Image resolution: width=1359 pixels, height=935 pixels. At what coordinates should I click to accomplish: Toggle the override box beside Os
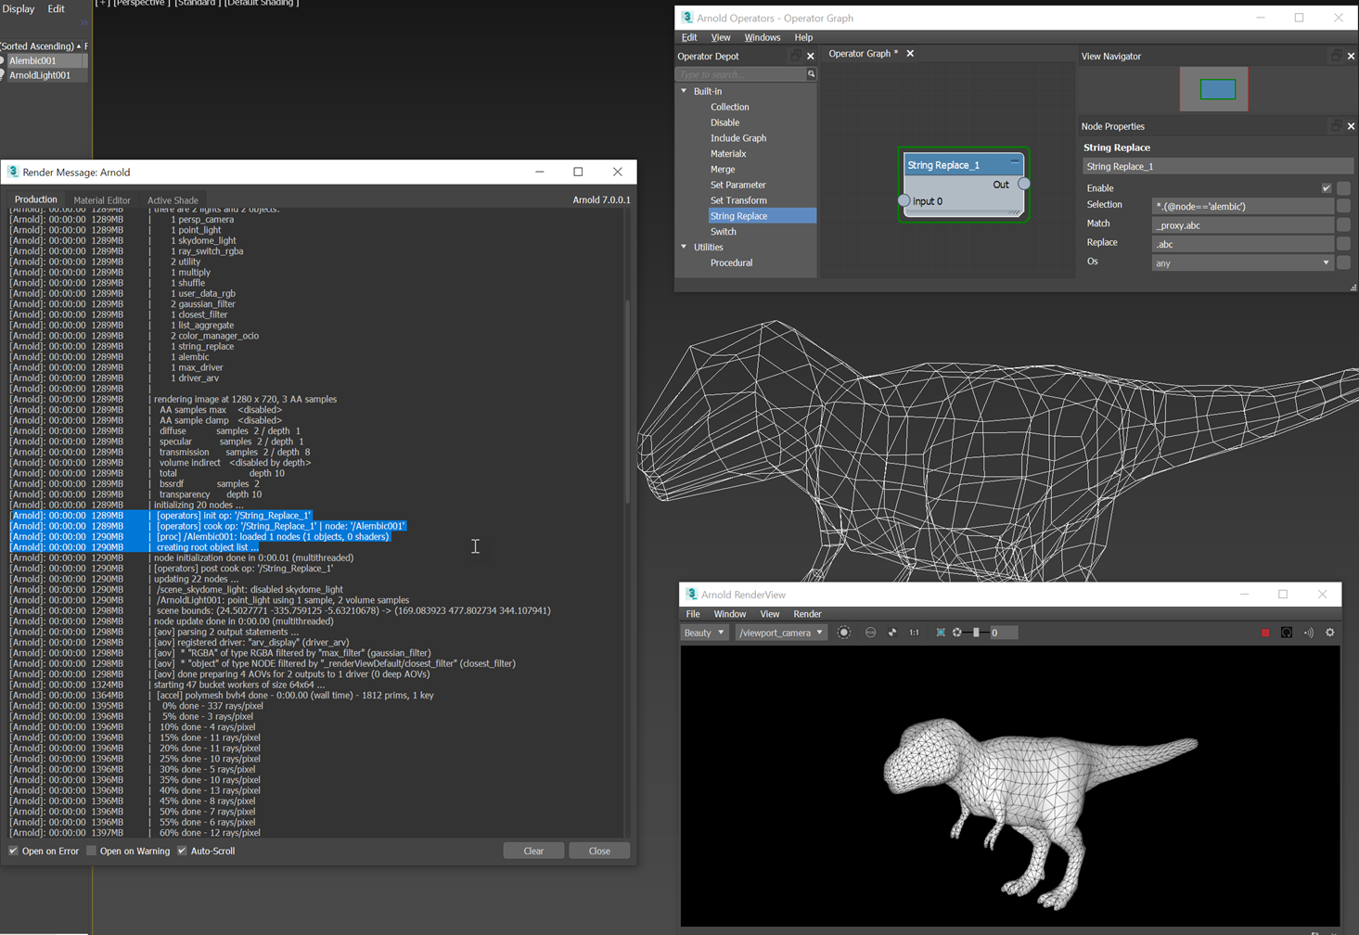[1343, 263]
